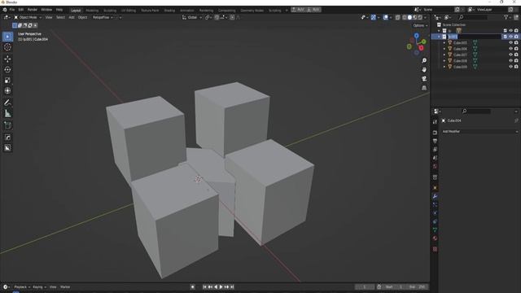Activate the 3D Cursor tool
Image resolution: width=521 pixels, height=293 pixels.
7,47
